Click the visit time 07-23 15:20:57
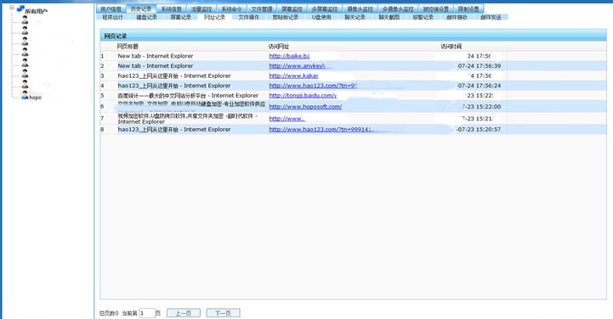The width and height of the screenshot is (613, 319). coord(479,130)
